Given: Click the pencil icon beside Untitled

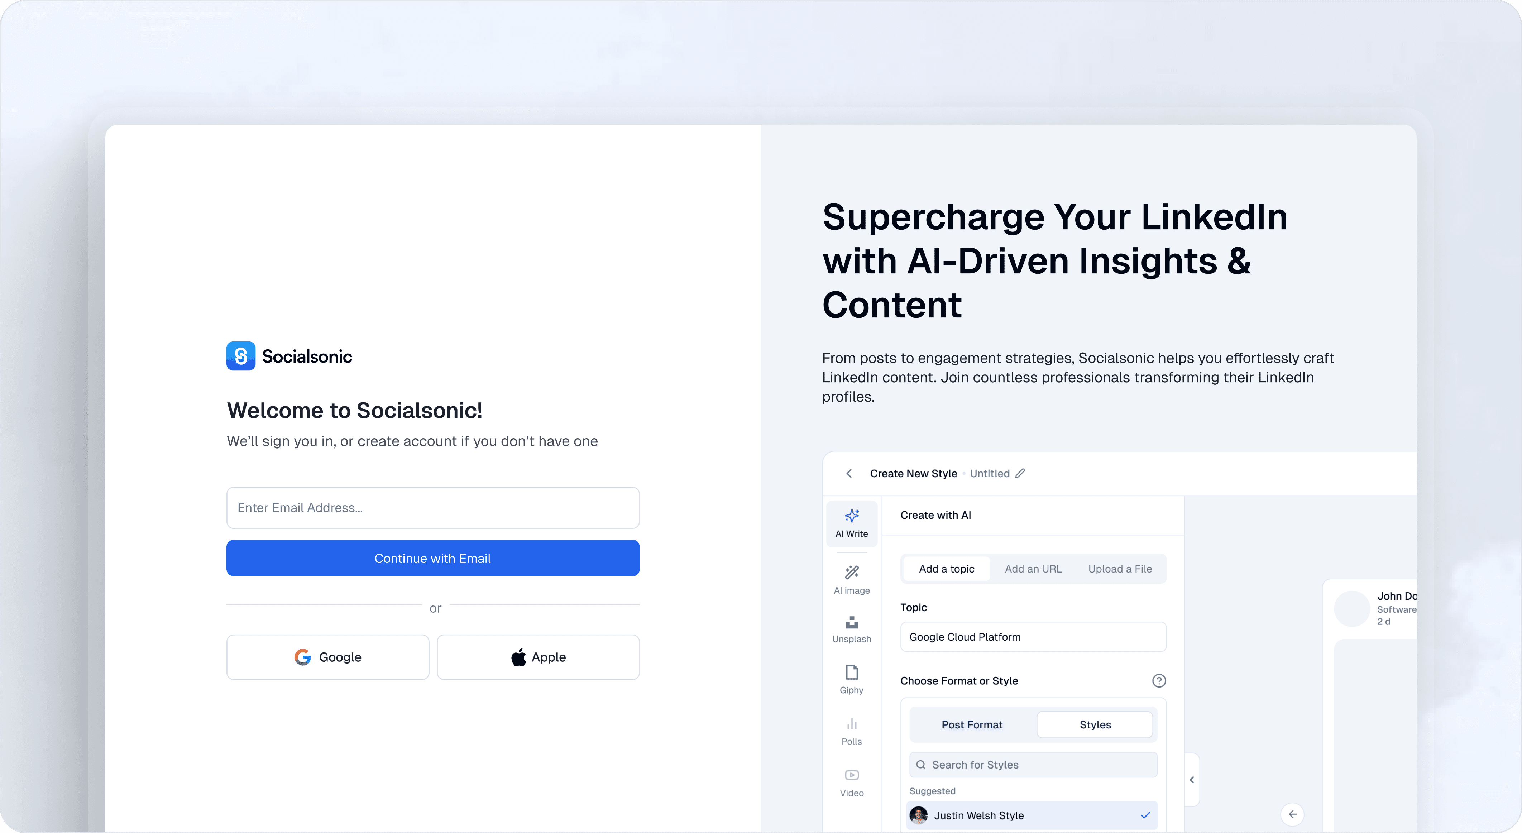Looking at the screenshot, I should (1020, 473).
